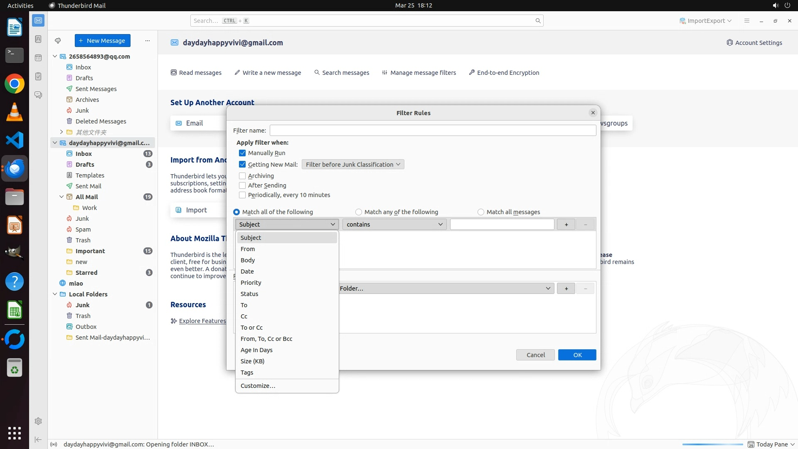This screenshot has width=798, height=449.
Task: Open the contains condition dropdown
Action: click(x=394, y=224)
